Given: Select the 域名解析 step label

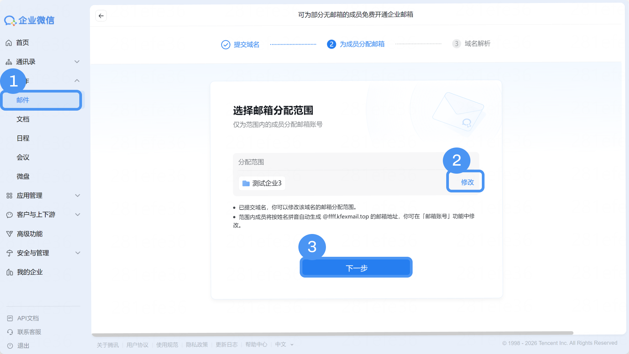Looking at the screenshot, I should (x=477, y=44).
